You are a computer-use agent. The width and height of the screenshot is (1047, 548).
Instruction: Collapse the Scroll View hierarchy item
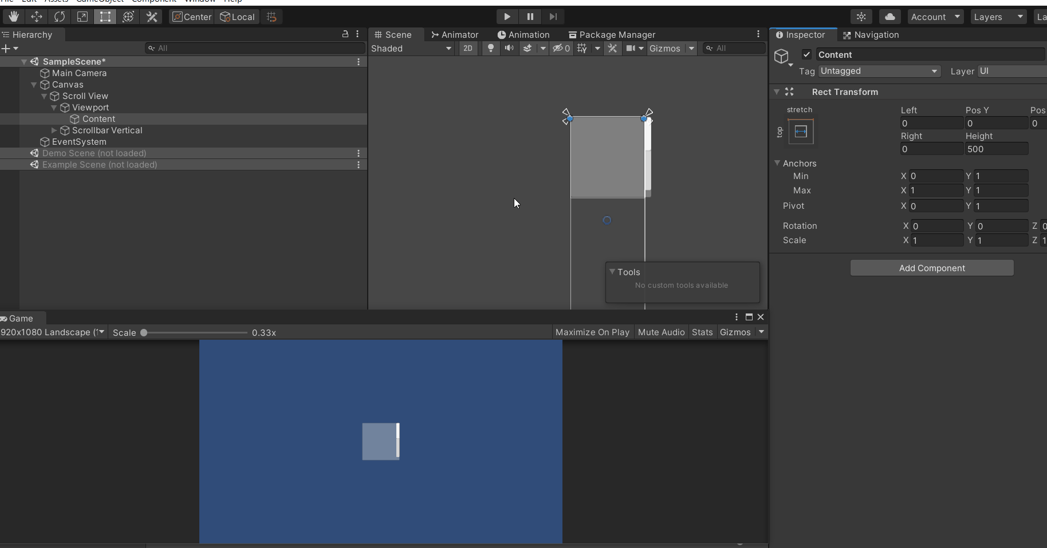click(x=44, y=96)
